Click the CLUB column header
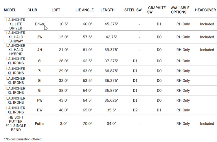 point(32,10)
